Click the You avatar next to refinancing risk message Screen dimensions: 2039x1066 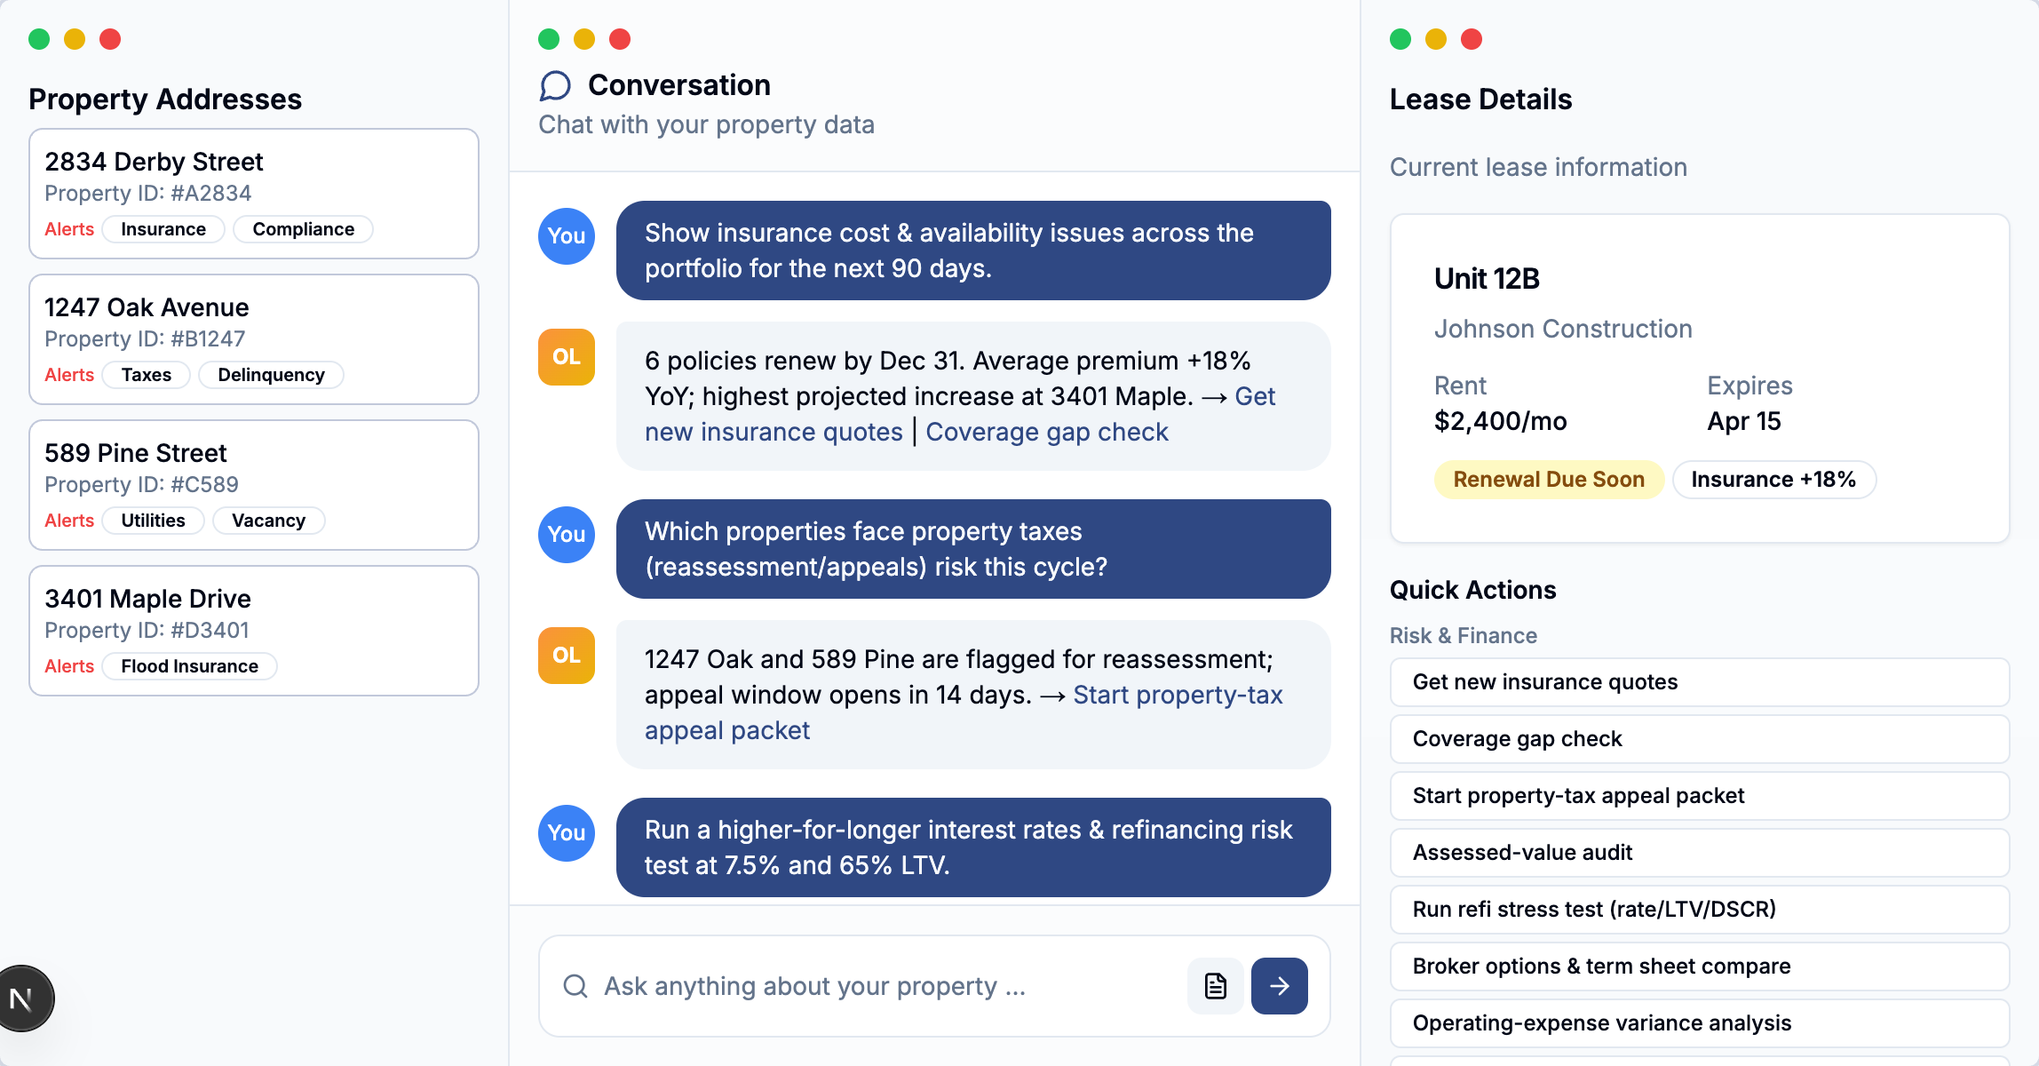point(566,833)
